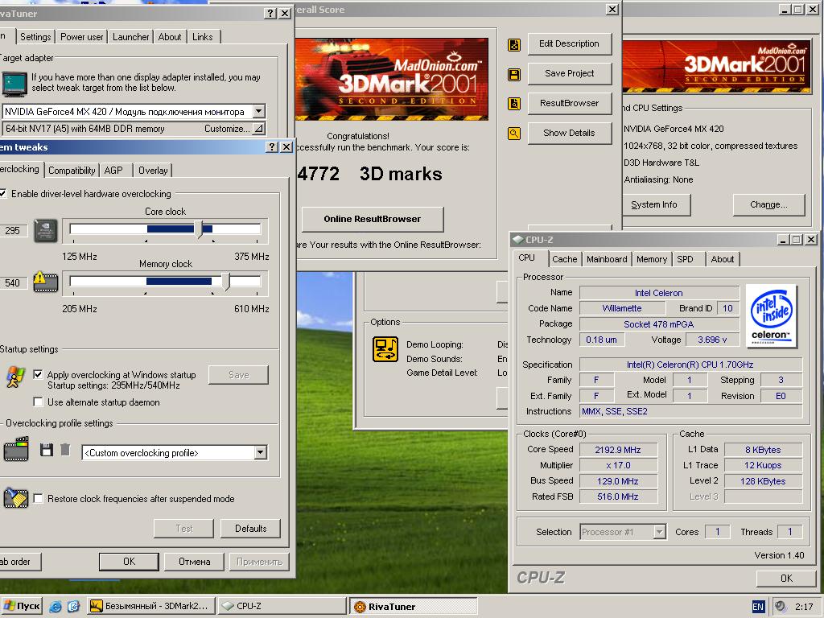
Task: Open the Overlay tab
Action: (153, 171)
